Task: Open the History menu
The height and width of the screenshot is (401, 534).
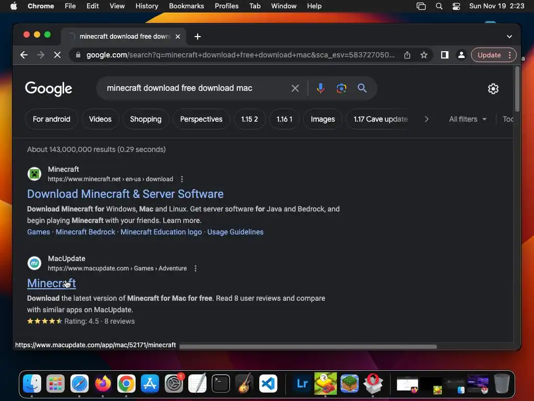Action: 147,6
